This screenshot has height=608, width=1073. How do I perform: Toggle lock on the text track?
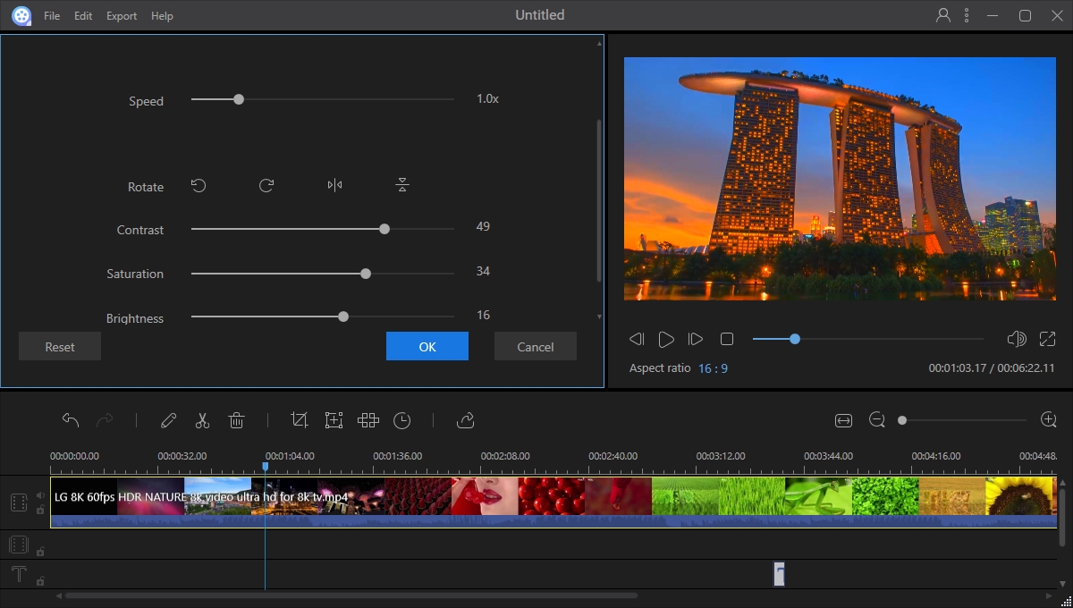40,580
